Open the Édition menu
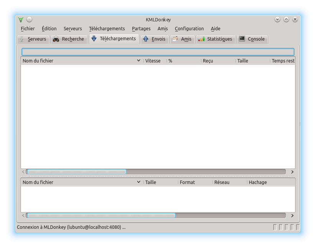Screen dimensions: 316x248 (49, 29)
